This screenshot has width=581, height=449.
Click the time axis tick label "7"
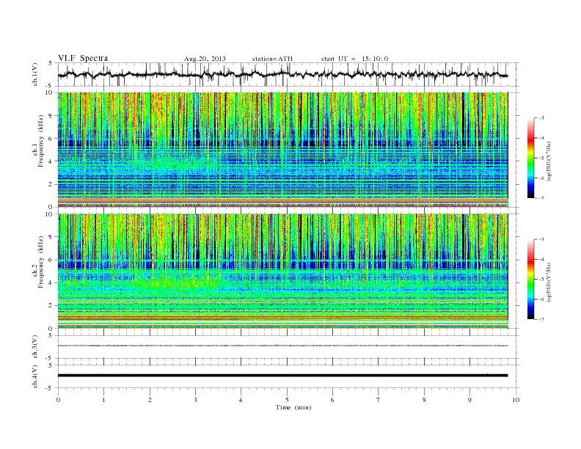point(379,400)
